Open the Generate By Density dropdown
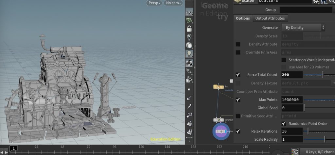The width and height of the screenshot is (335, 155). pyautogui.click(x=303, y=27)
